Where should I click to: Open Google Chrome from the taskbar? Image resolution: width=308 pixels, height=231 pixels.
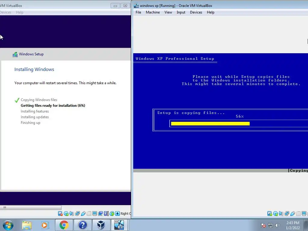(64, 225)
